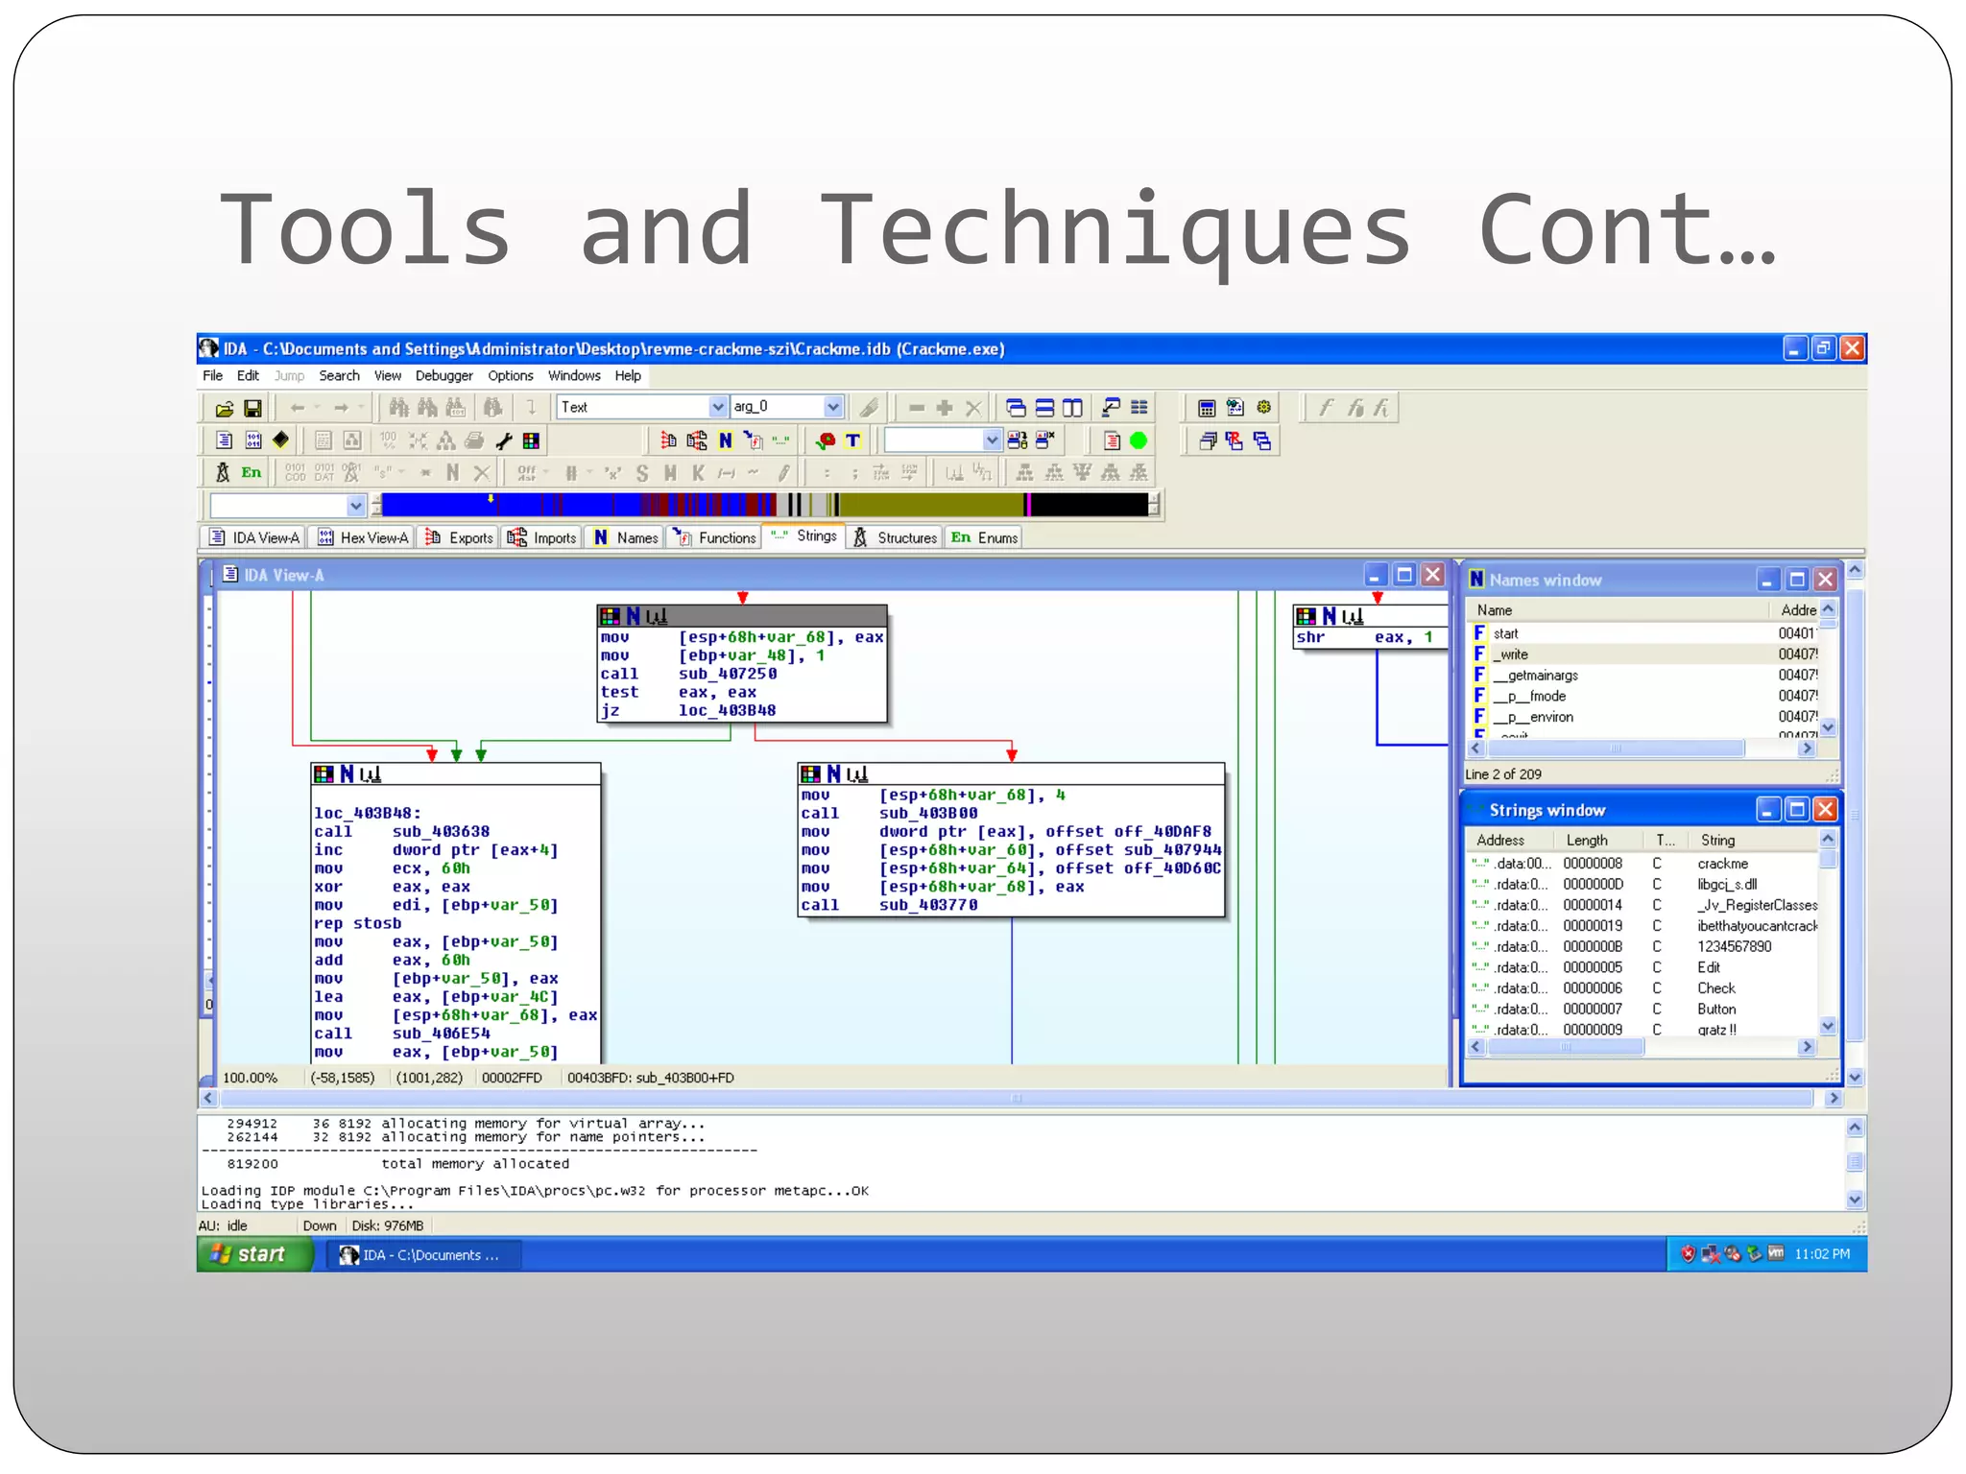Open the Debugger menu
1966x1474 pixels.
click(444, 375)
